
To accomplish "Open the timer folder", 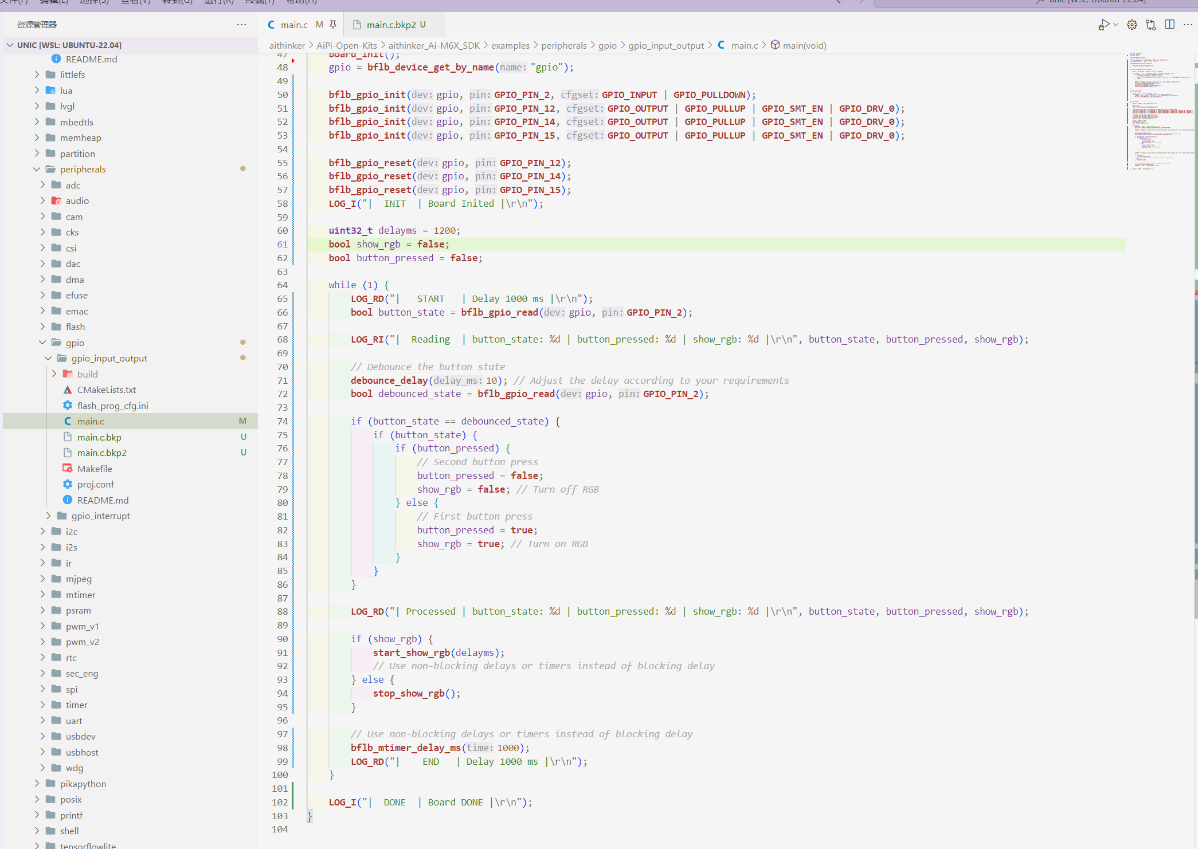I will click(x=130, y=705).
